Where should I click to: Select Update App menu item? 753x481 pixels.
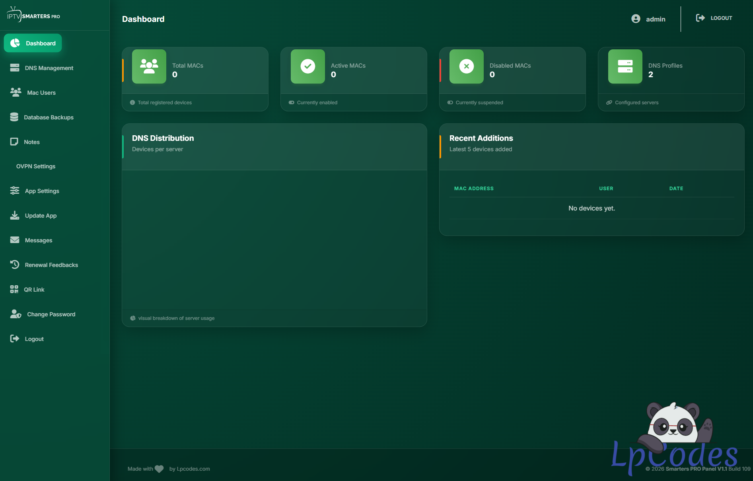[x=41, y=216]
